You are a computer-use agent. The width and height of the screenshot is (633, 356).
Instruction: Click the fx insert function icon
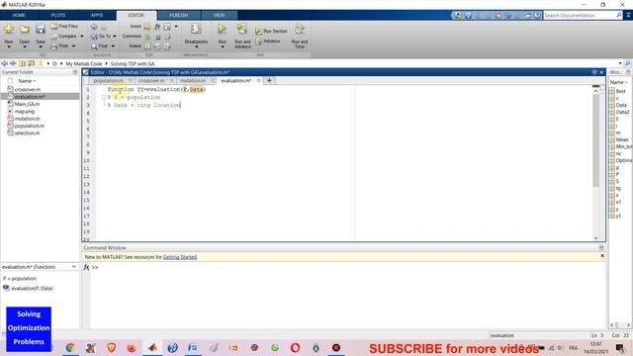pyautogui.click(x=157, y=27)
